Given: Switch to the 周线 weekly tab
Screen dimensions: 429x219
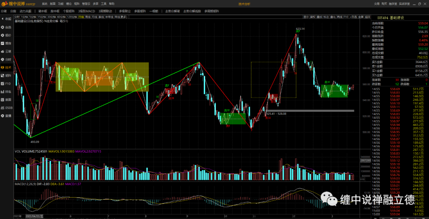Looking at the screenshot, I should click(x=88, y=17).
